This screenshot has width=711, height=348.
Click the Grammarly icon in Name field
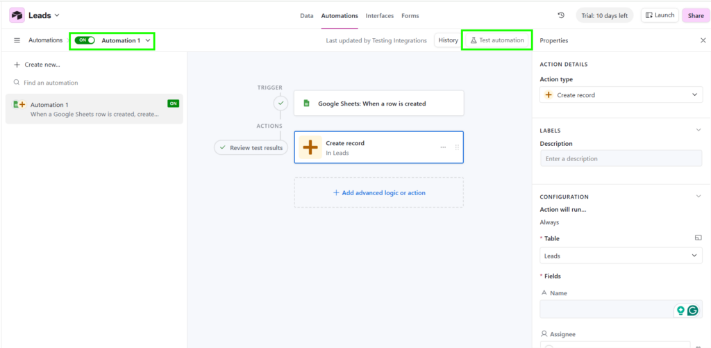(x=692, y=310)
